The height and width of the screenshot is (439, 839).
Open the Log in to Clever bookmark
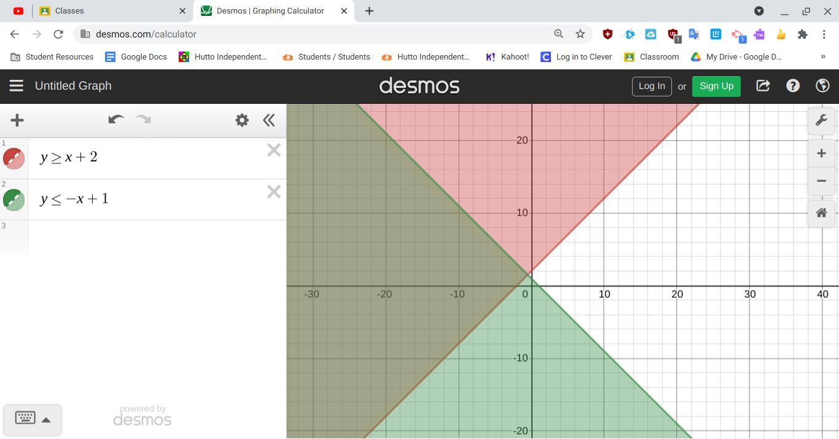tap(576, 57)
